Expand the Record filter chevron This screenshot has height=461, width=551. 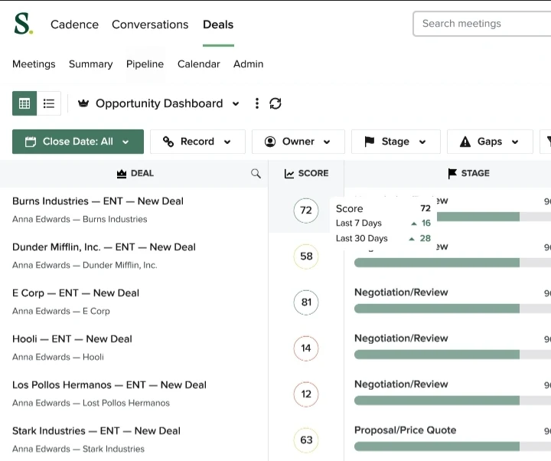[227, 142]
